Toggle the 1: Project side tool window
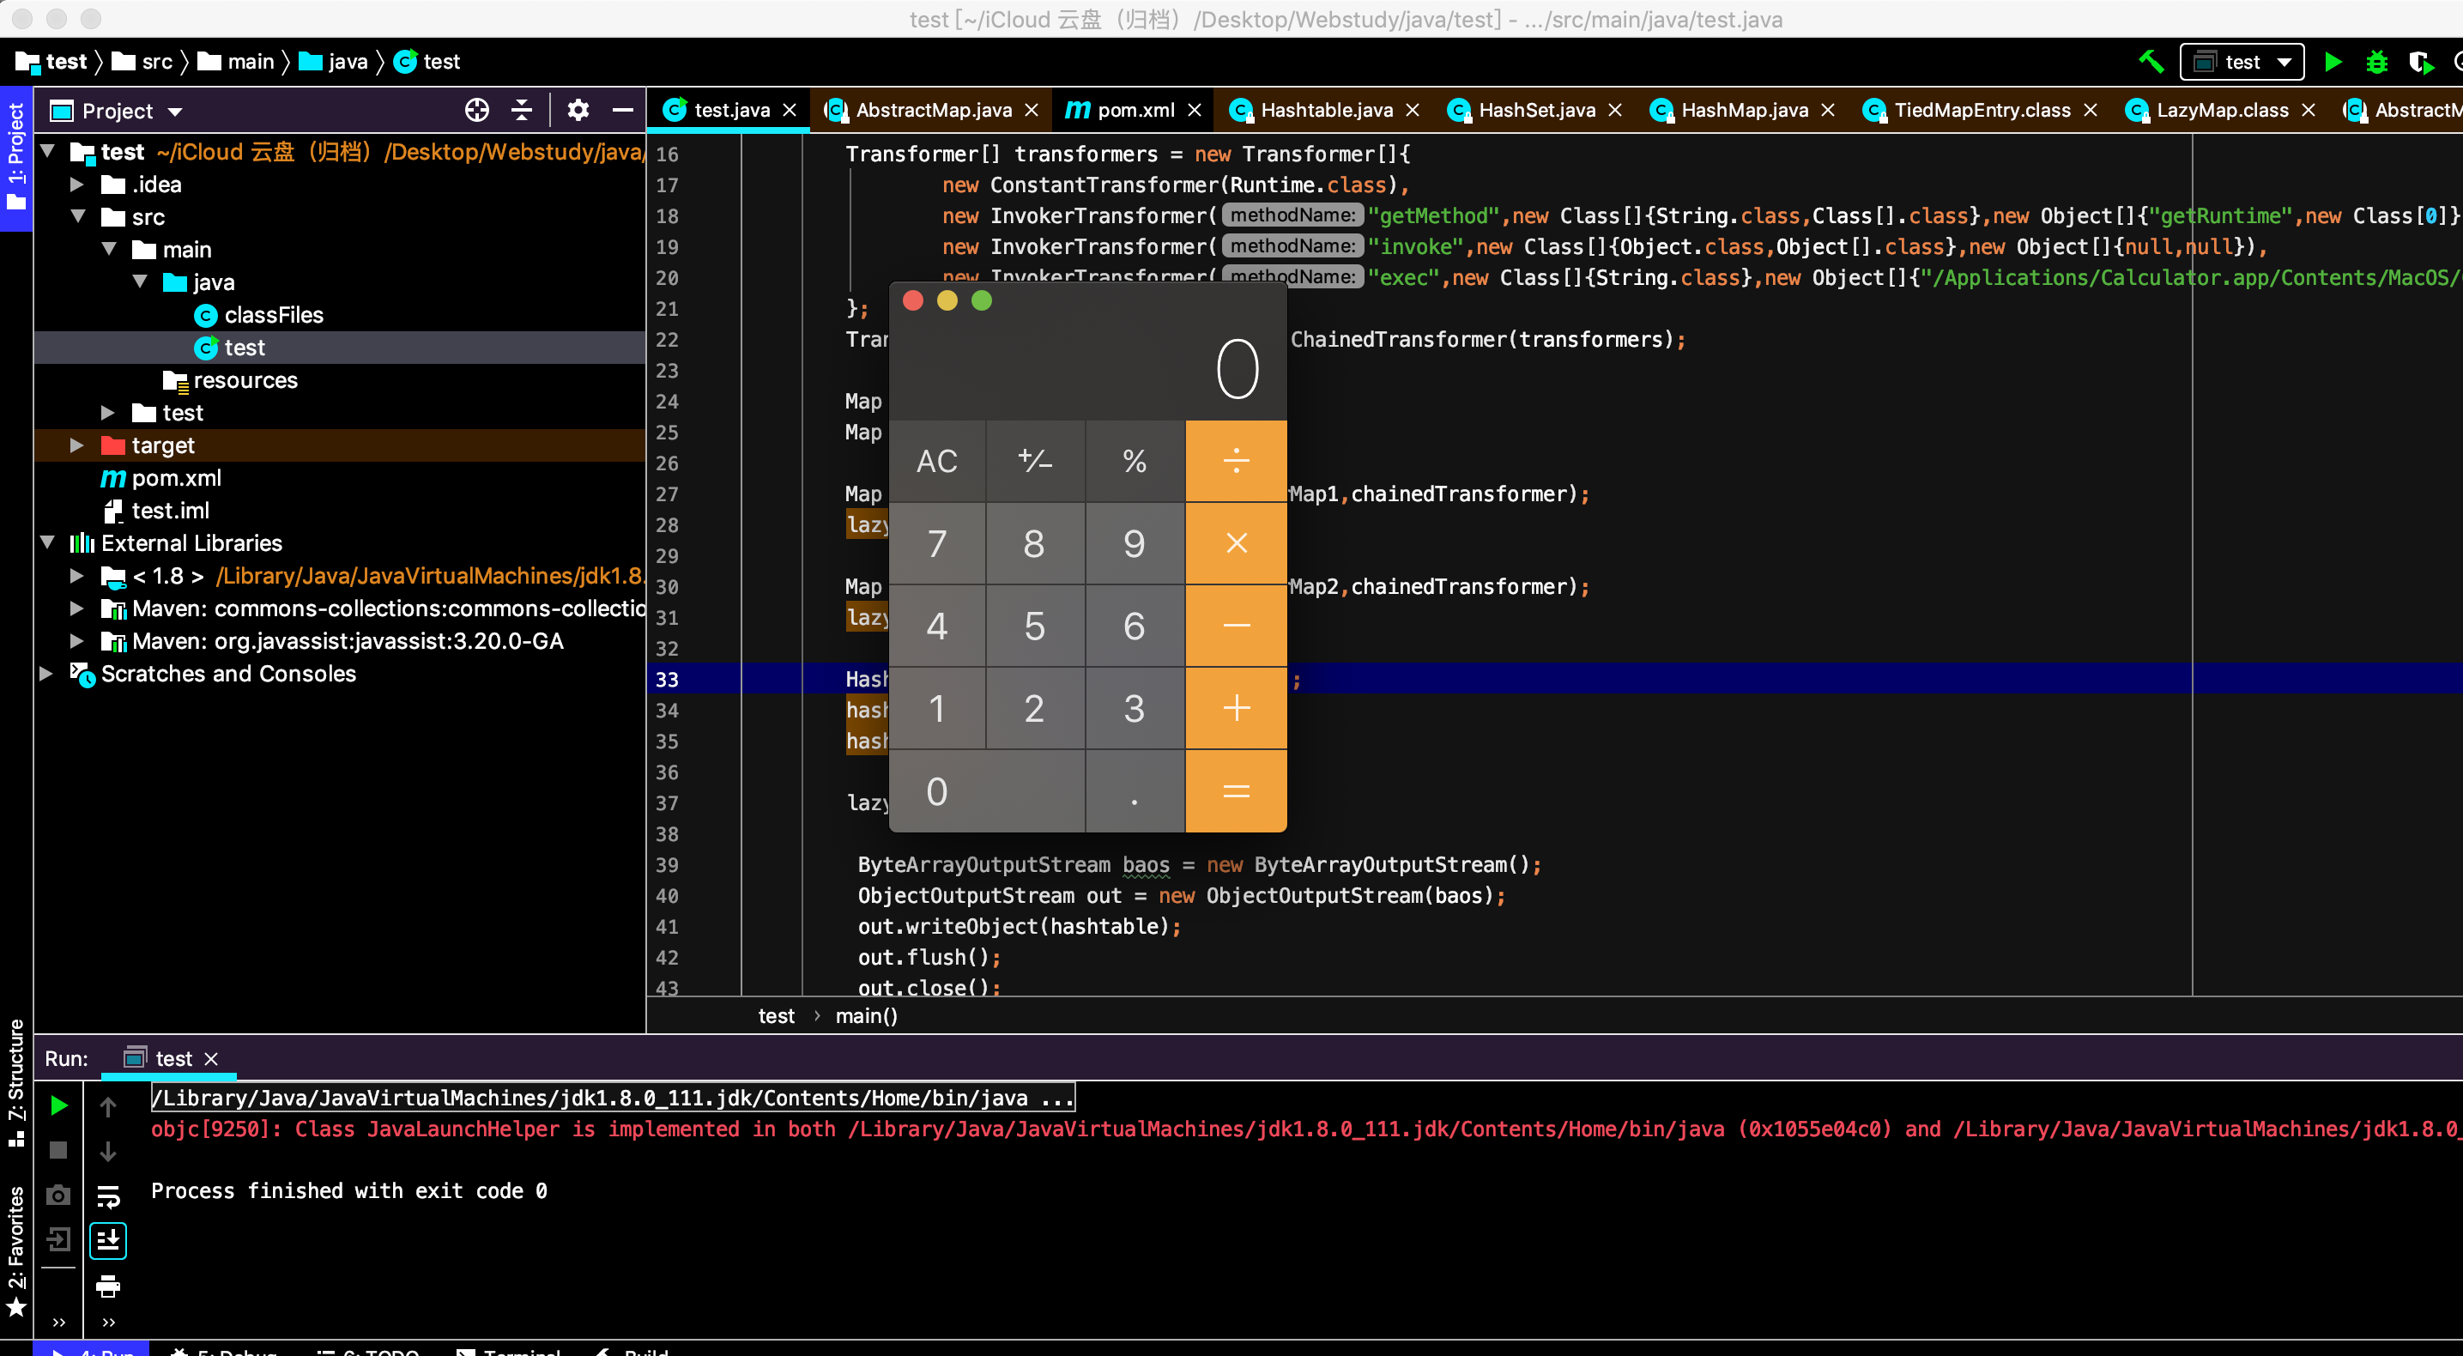Screen dimensions: 2463x1356 16,158
